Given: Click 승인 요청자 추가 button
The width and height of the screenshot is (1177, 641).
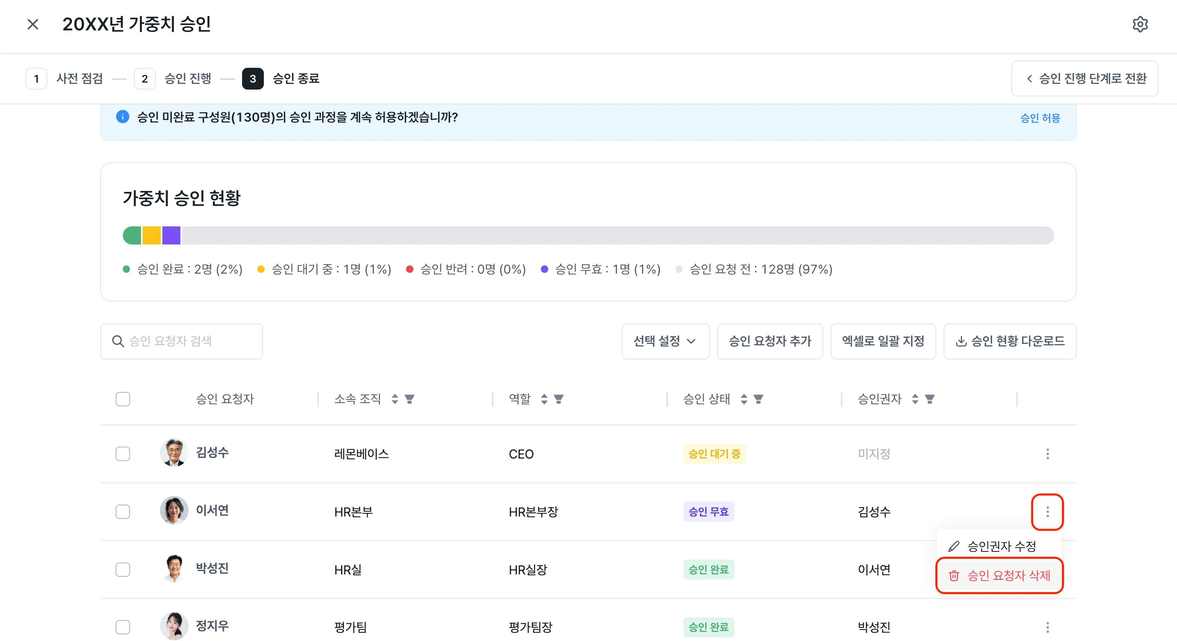Looking at the screenshot, I should coord(770,341).
